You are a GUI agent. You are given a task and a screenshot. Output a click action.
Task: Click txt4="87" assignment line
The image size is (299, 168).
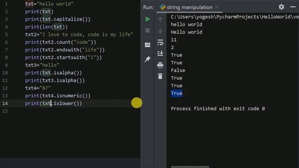tap(38, 88)
